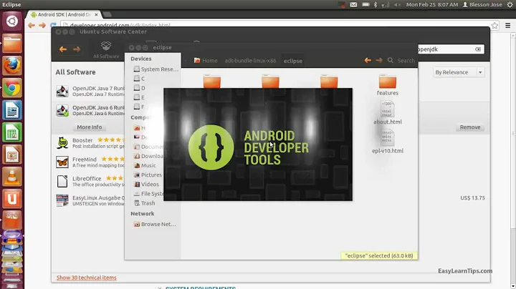Launch Google Chrome from the dock
This screenshot has height=289, width=516.
[x=12, y=88]
